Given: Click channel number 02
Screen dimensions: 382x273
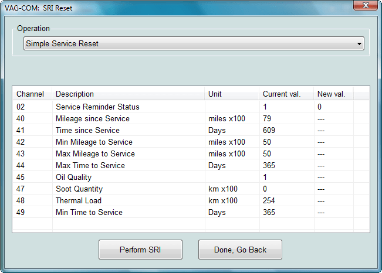Looking at the screenshot, I should pyautogui.click(x=21, y=107).
